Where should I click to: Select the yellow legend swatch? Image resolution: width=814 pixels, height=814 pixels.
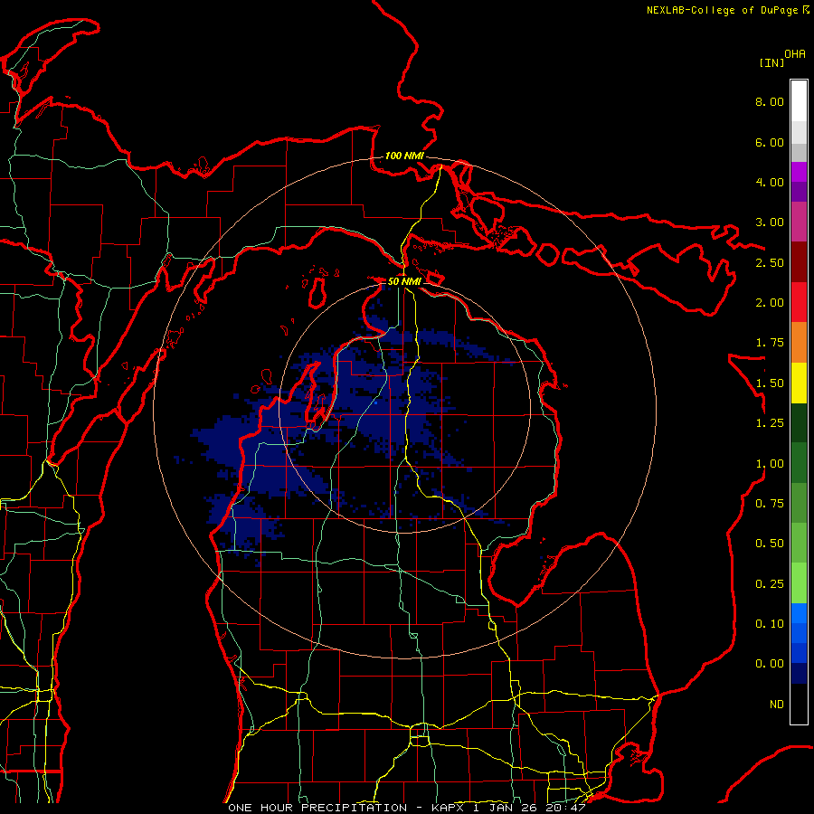click(799, 383)
